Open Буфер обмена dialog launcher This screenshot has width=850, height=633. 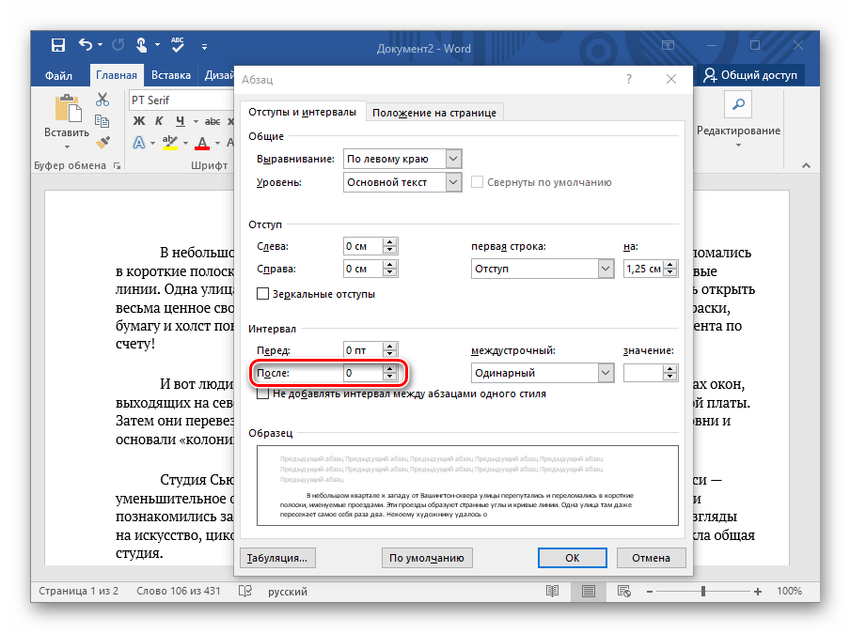click(x=118, y=166)
